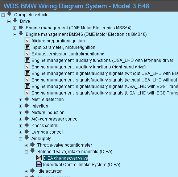Click down arrow icon beside Drive
Screen dimensions: 178x177
click(x=15, y=20)
